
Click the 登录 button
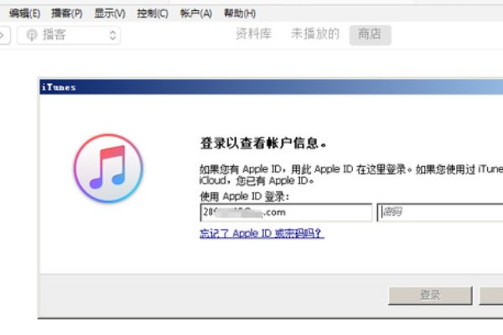click(x=430, y=296)
